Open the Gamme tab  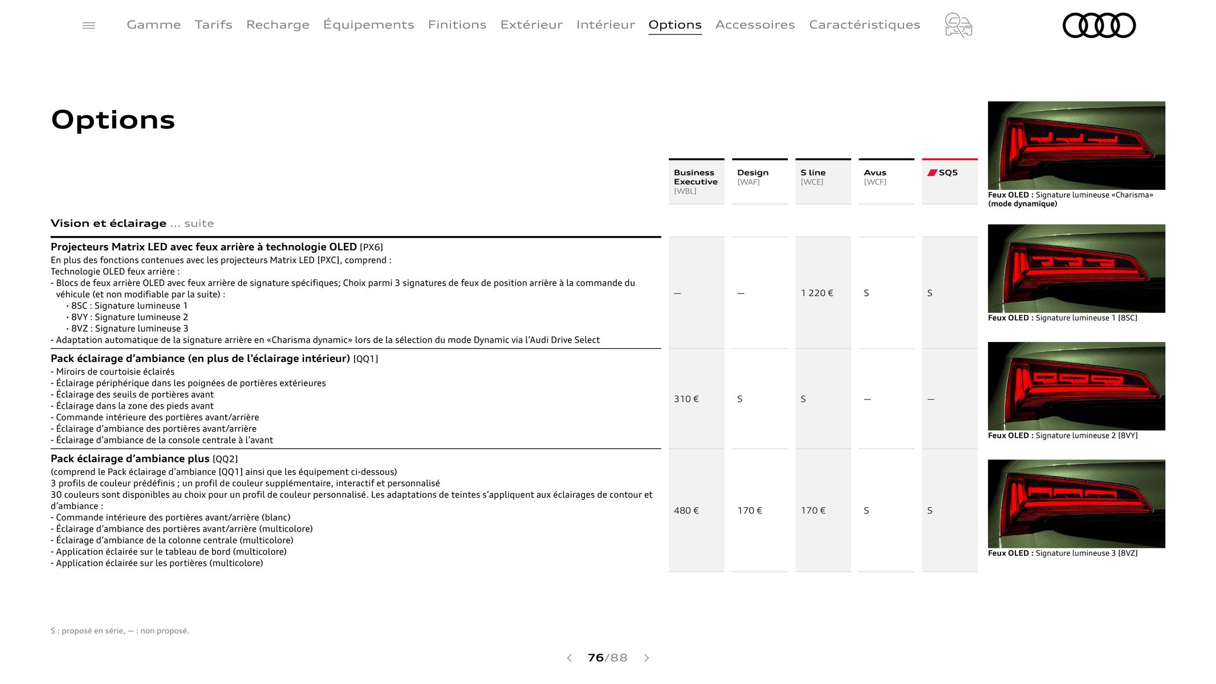pyautogui.click(x=154, y=25)
